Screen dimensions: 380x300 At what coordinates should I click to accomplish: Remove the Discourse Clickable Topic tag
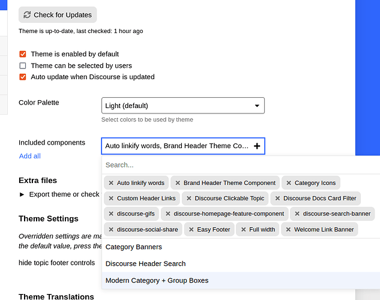[x=188, y=199]
